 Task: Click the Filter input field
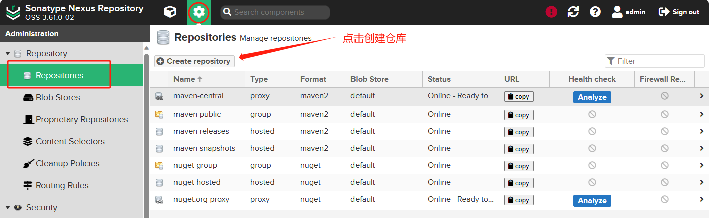click(654, 61)
